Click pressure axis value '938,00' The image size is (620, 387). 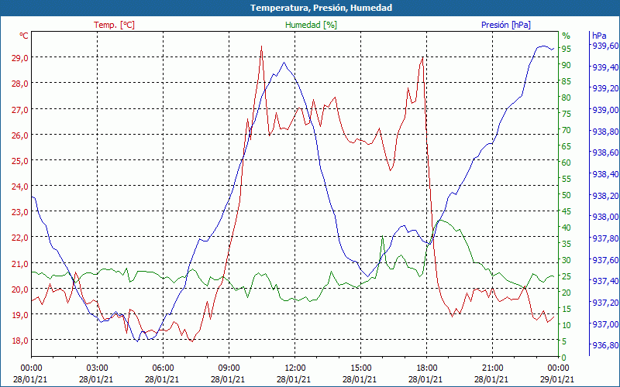(605, 217)
